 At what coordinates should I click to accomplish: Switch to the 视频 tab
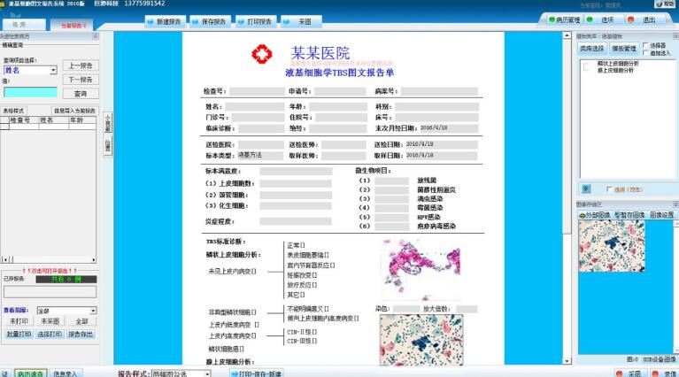[19, 26]
